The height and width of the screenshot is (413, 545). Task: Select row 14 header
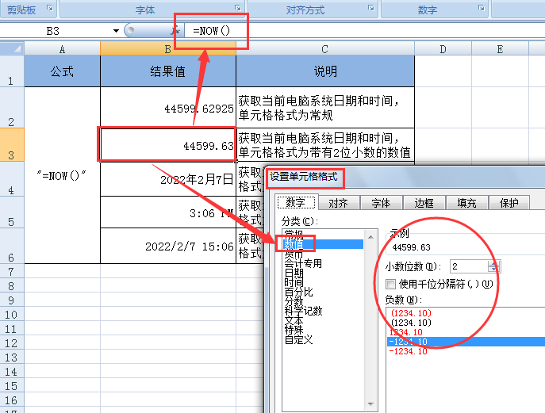tap(12, 372)
